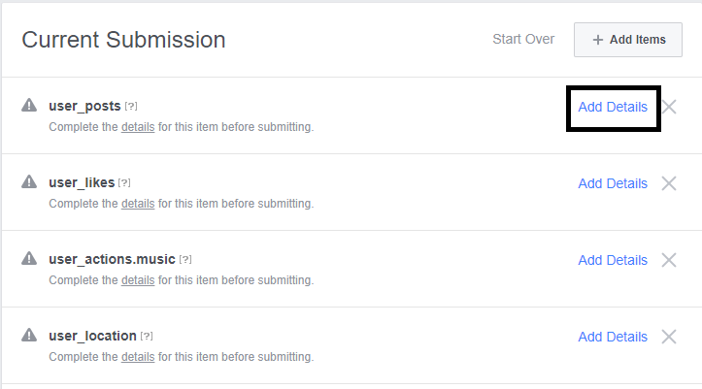Viewport: 702px width, 389px height.
Task: Add Details for user_posts
Action: (613, 107)
